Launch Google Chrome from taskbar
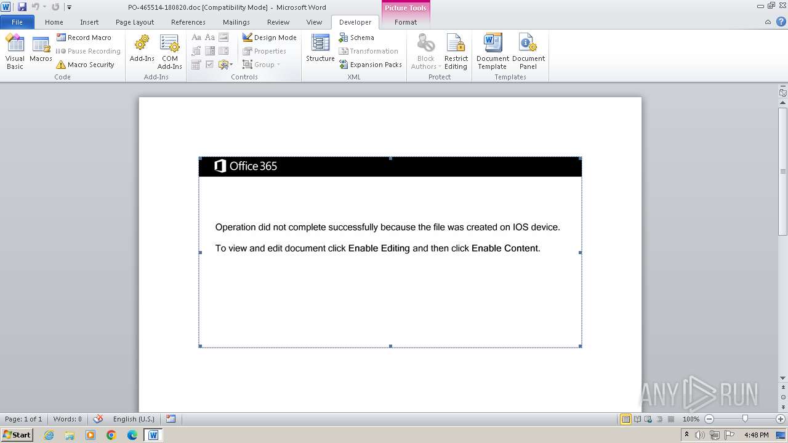The height and width of the screenshot is (443, 788). click(111, 435)
